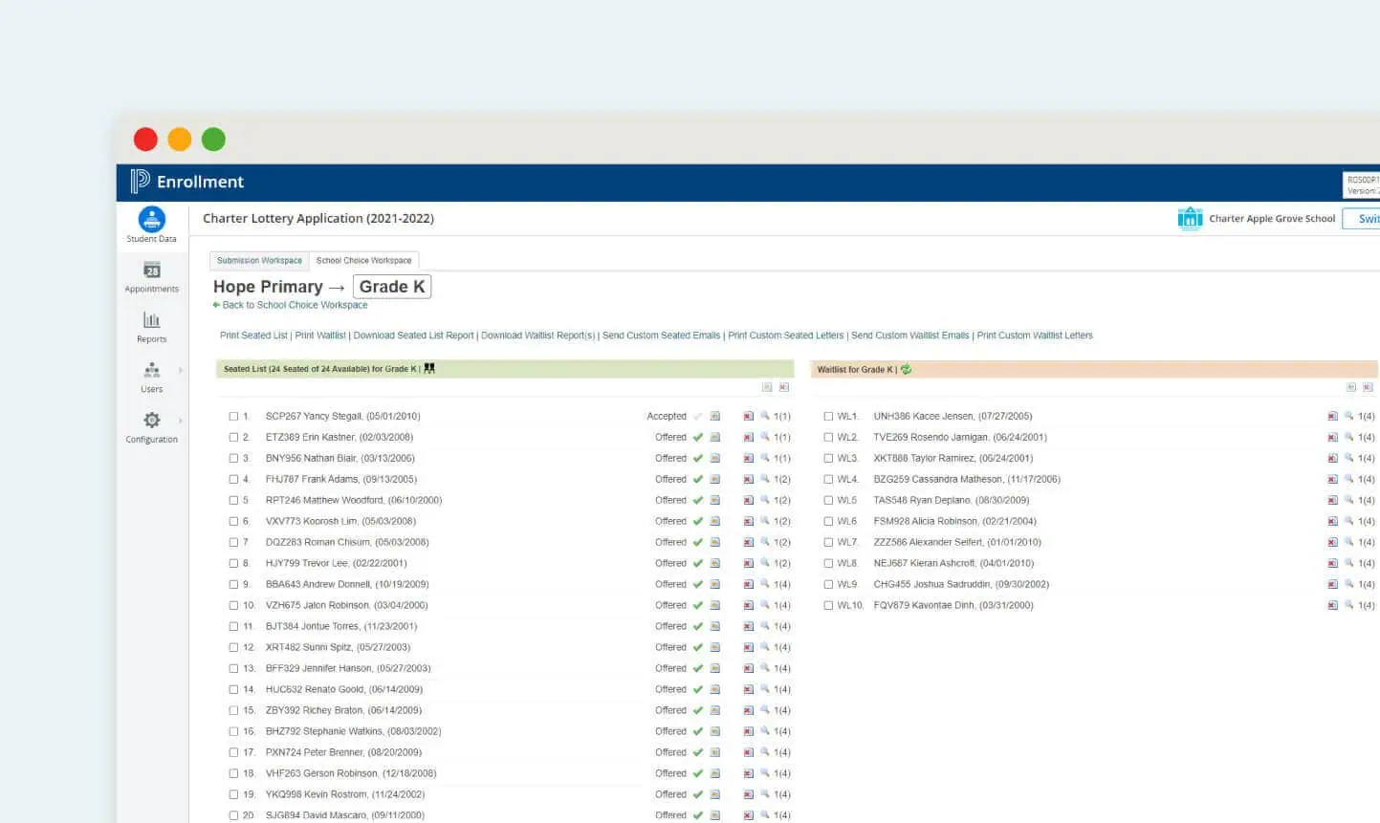Open the Download Waitlist Report(s) link
The width and height of the screenshot is (1380, 823).
(537, 336)
